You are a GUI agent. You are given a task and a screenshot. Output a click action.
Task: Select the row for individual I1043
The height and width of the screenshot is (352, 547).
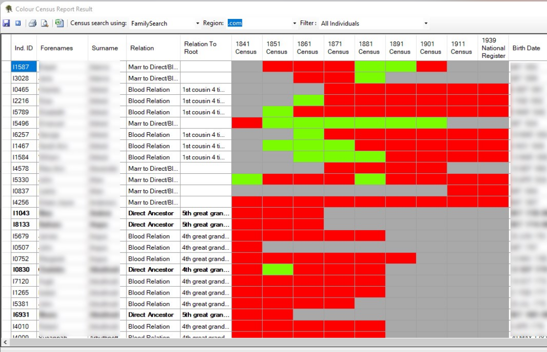(22, 213)
